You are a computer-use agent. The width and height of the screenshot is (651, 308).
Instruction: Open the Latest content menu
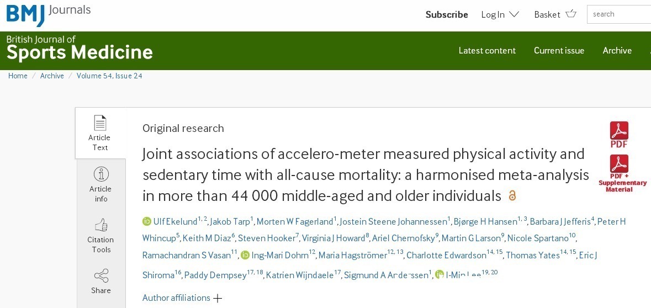pos(487,50)
